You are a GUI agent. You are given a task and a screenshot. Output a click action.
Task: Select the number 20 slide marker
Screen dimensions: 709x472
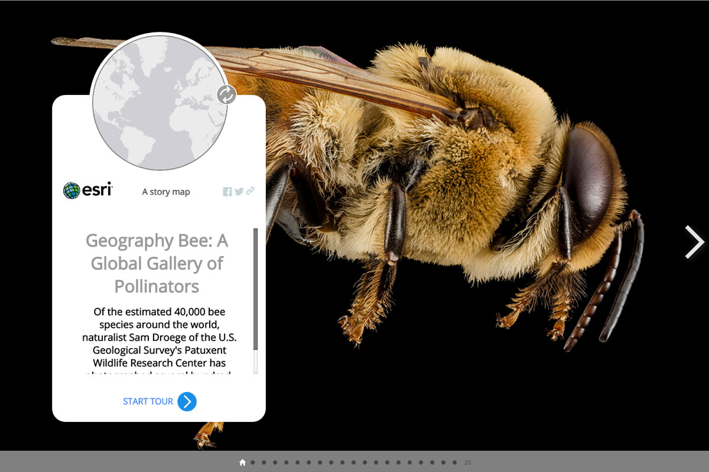(467, 463)
